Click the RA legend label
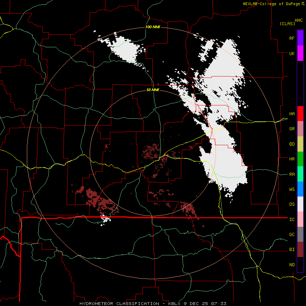Image resolution: width=306 pixels, height=306 pixels. click(x=292, y=174)
